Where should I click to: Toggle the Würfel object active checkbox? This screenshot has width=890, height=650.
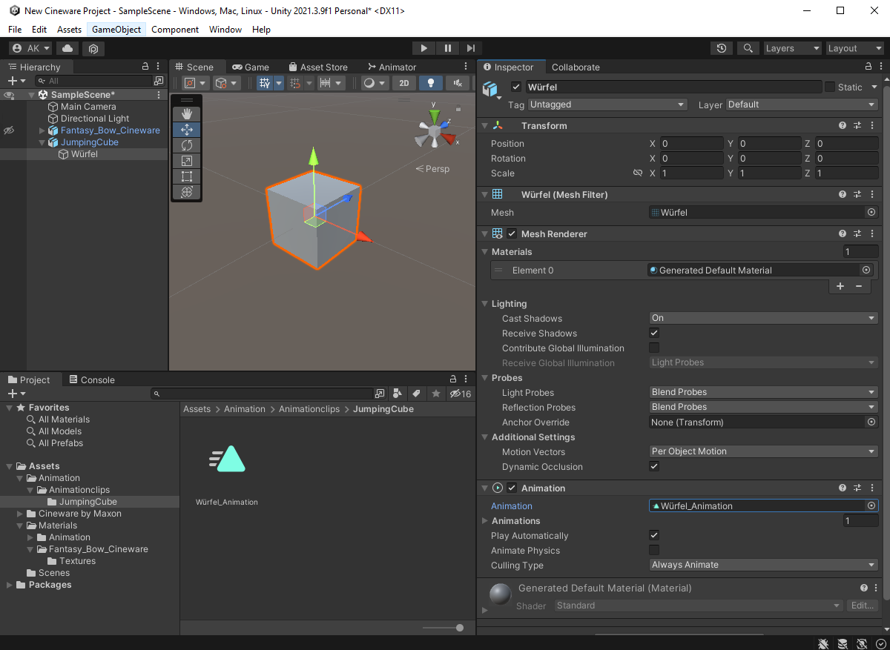point(517,87)
